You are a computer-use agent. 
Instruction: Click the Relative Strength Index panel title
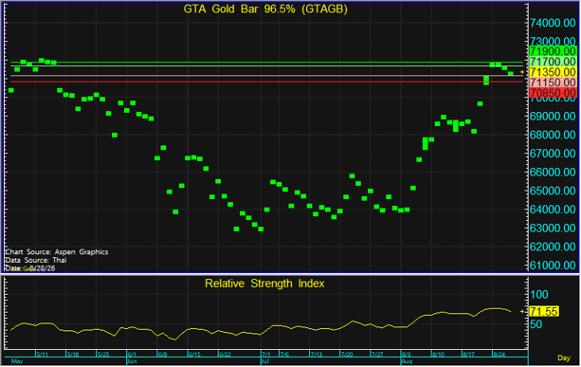pyautogui.click(x=264, y=284)
